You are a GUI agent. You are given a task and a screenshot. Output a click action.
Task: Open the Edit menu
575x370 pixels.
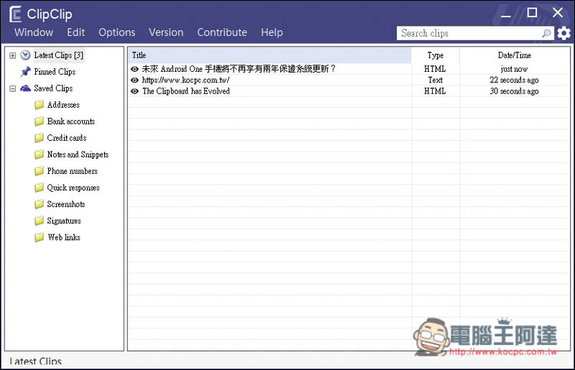point(76,32)
